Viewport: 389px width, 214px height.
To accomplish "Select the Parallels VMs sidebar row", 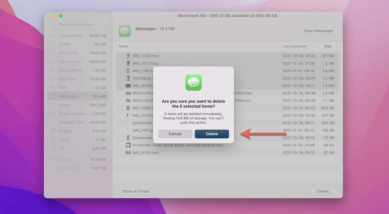I will tap(78, 122).
